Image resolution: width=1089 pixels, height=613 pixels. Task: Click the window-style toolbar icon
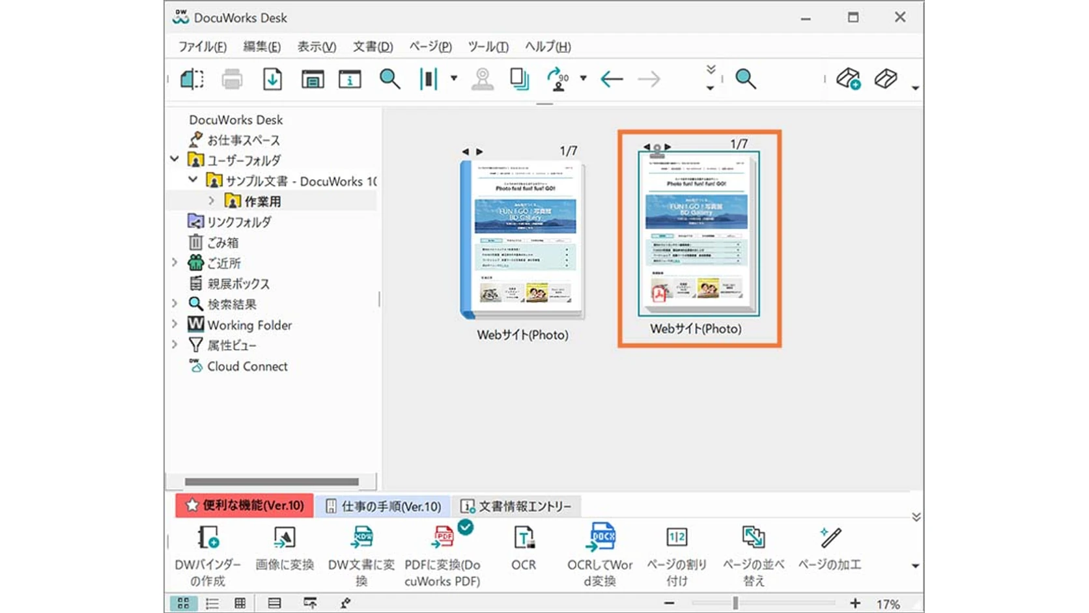313,79
